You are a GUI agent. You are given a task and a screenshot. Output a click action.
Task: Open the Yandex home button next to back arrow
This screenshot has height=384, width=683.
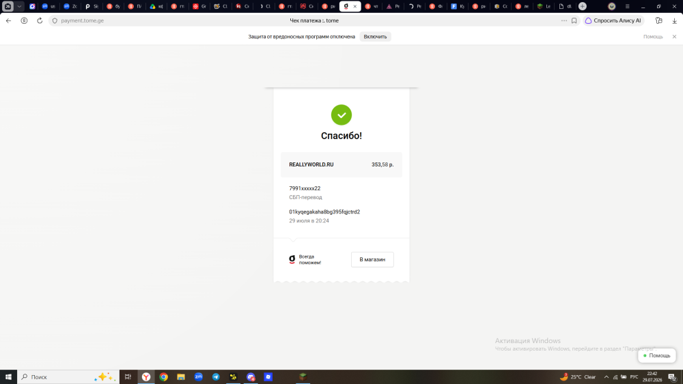click(x=25, y=20)
